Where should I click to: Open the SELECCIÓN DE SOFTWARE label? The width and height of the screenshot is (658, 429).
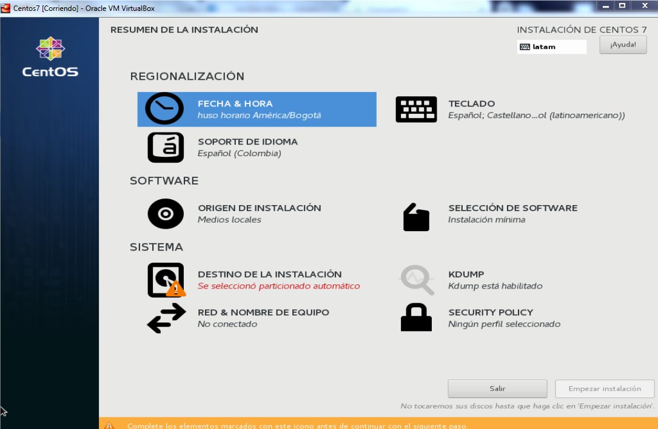(x=513, y=208)
